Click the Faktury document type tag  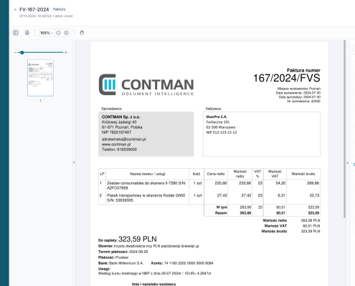pos(59,9)
